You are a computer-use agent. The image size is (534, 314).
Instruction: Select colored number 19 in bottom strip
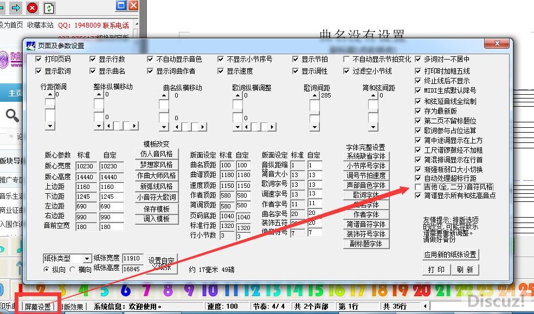400,290
